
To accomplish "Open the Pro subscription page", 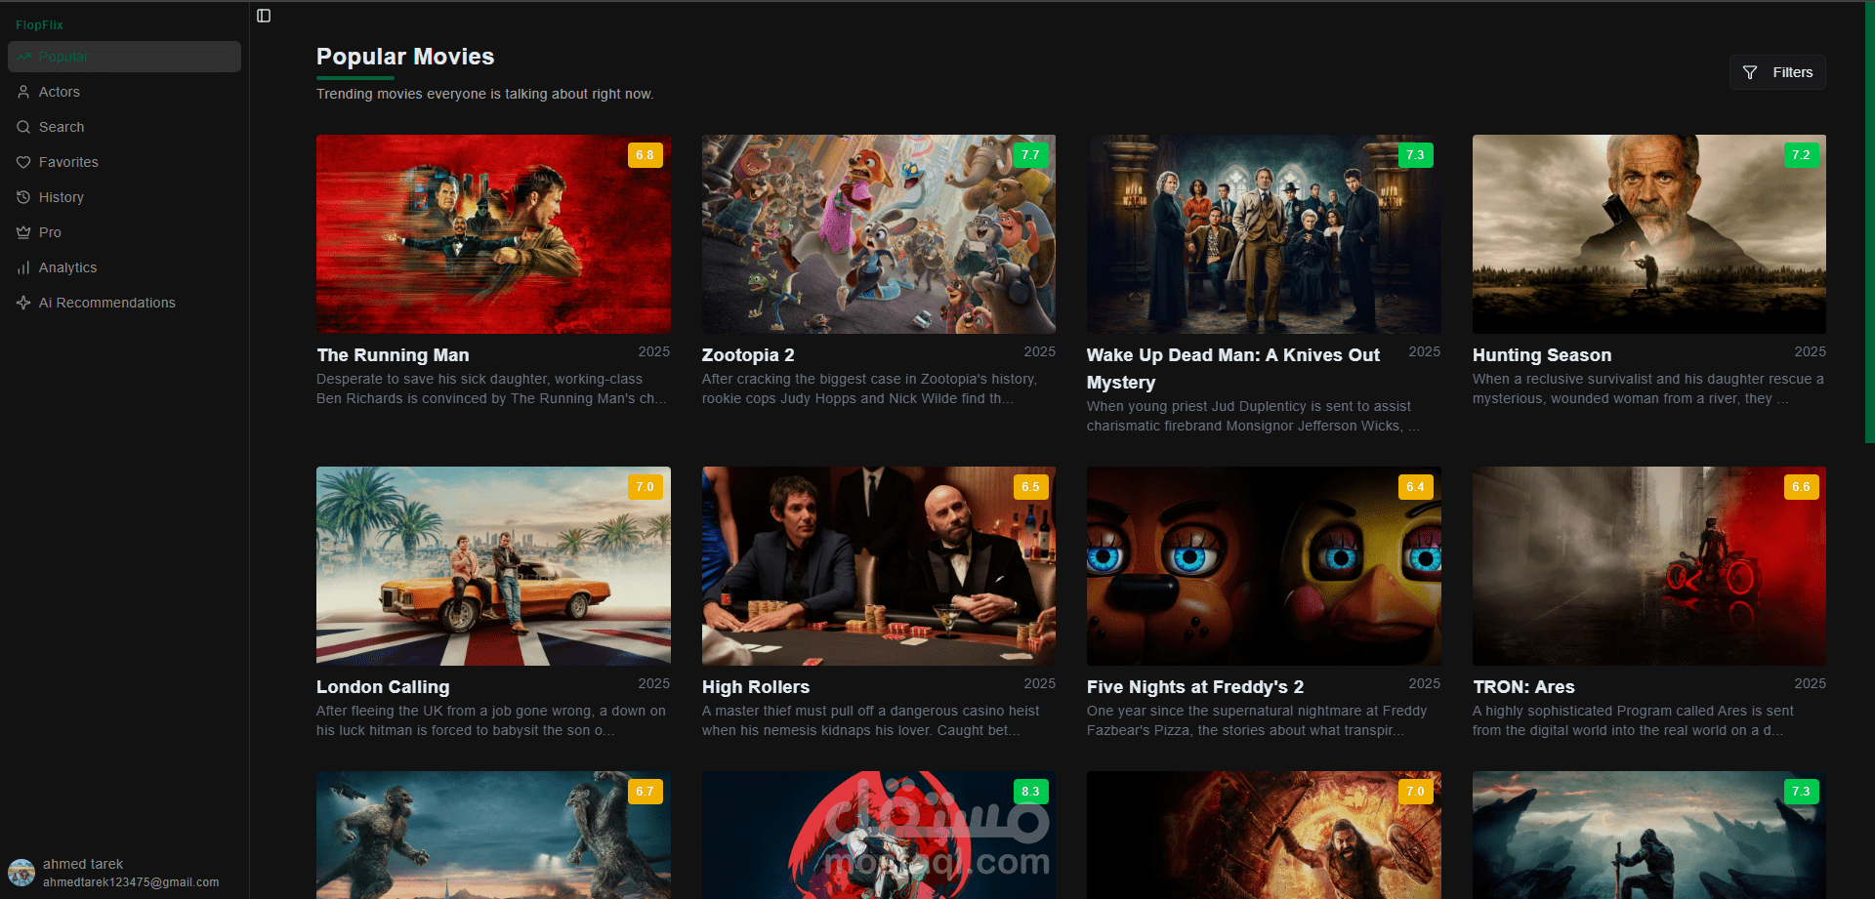I will point(124,232).
